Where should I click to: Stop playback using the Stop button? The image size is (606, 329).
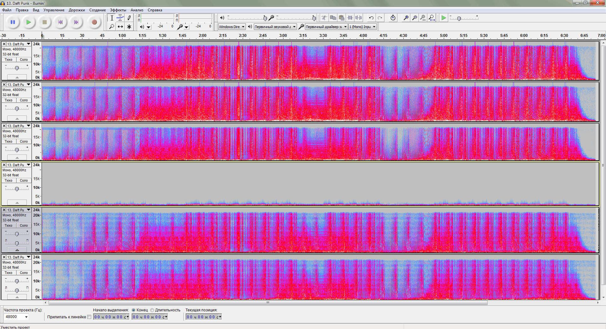[x=45, y=22]
